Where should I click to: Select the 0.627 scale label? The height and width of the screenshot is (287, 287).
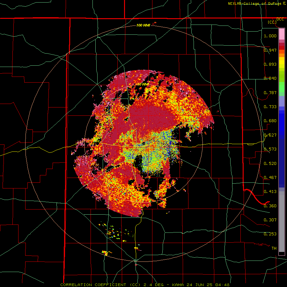(x=270, y=135)
